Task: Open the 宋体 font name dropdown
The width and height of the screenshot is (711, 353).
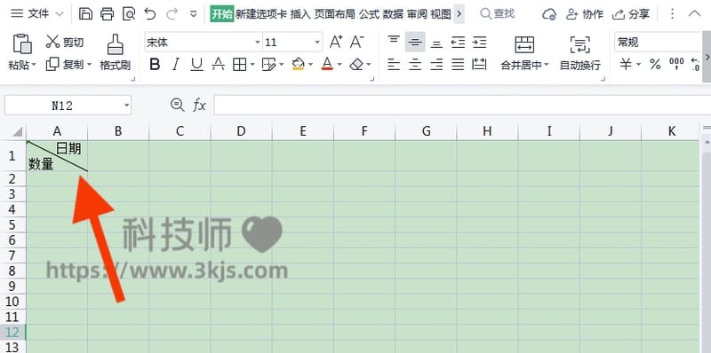Action: coord(258,42)
